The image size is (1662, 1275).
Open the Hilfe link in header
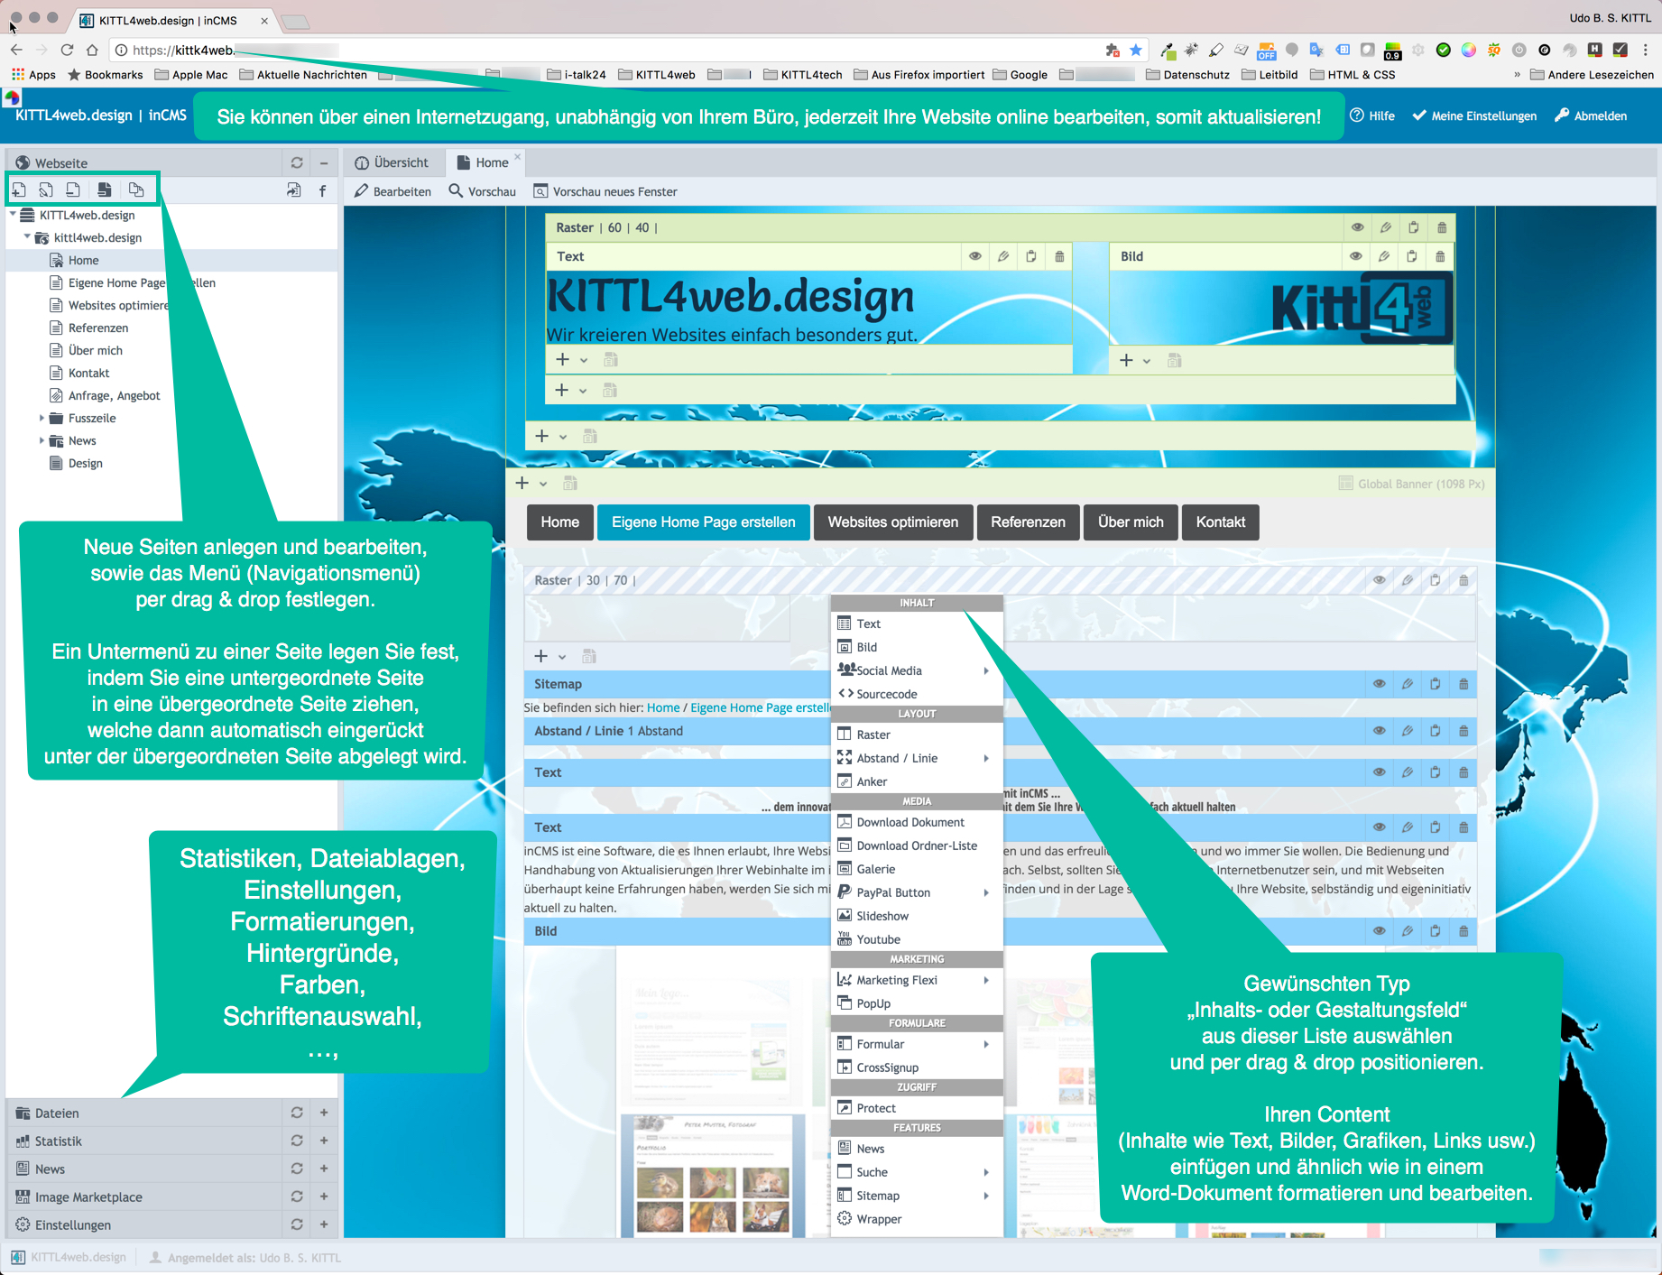[x=1372, y=115]
